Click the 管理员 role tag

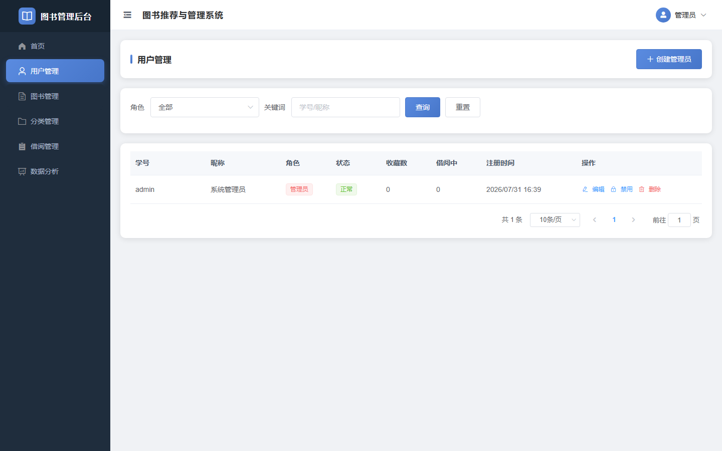pyautogui.click(x=299, y=189)
